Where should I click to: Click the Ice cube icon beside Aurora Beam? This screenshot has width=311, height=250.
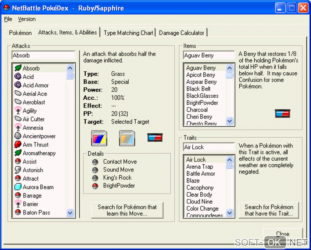pos(18,187)
